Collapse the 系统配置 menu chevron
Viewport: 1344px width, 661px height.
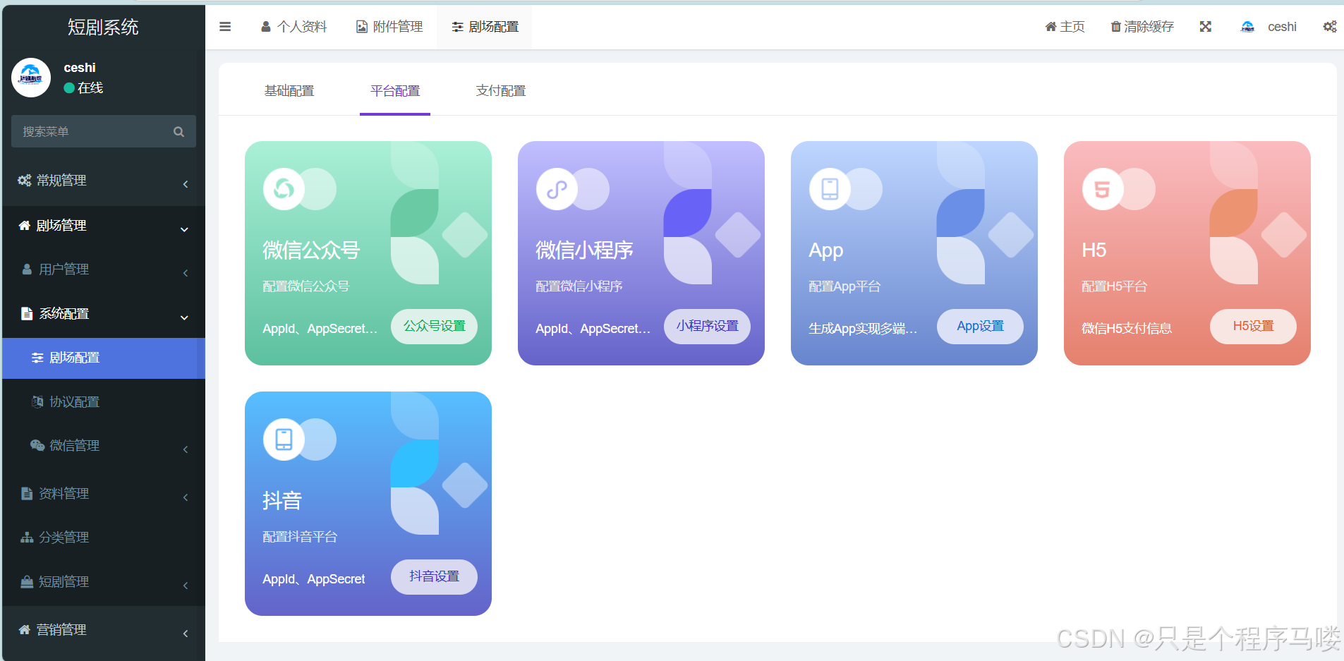click(184, 317)
